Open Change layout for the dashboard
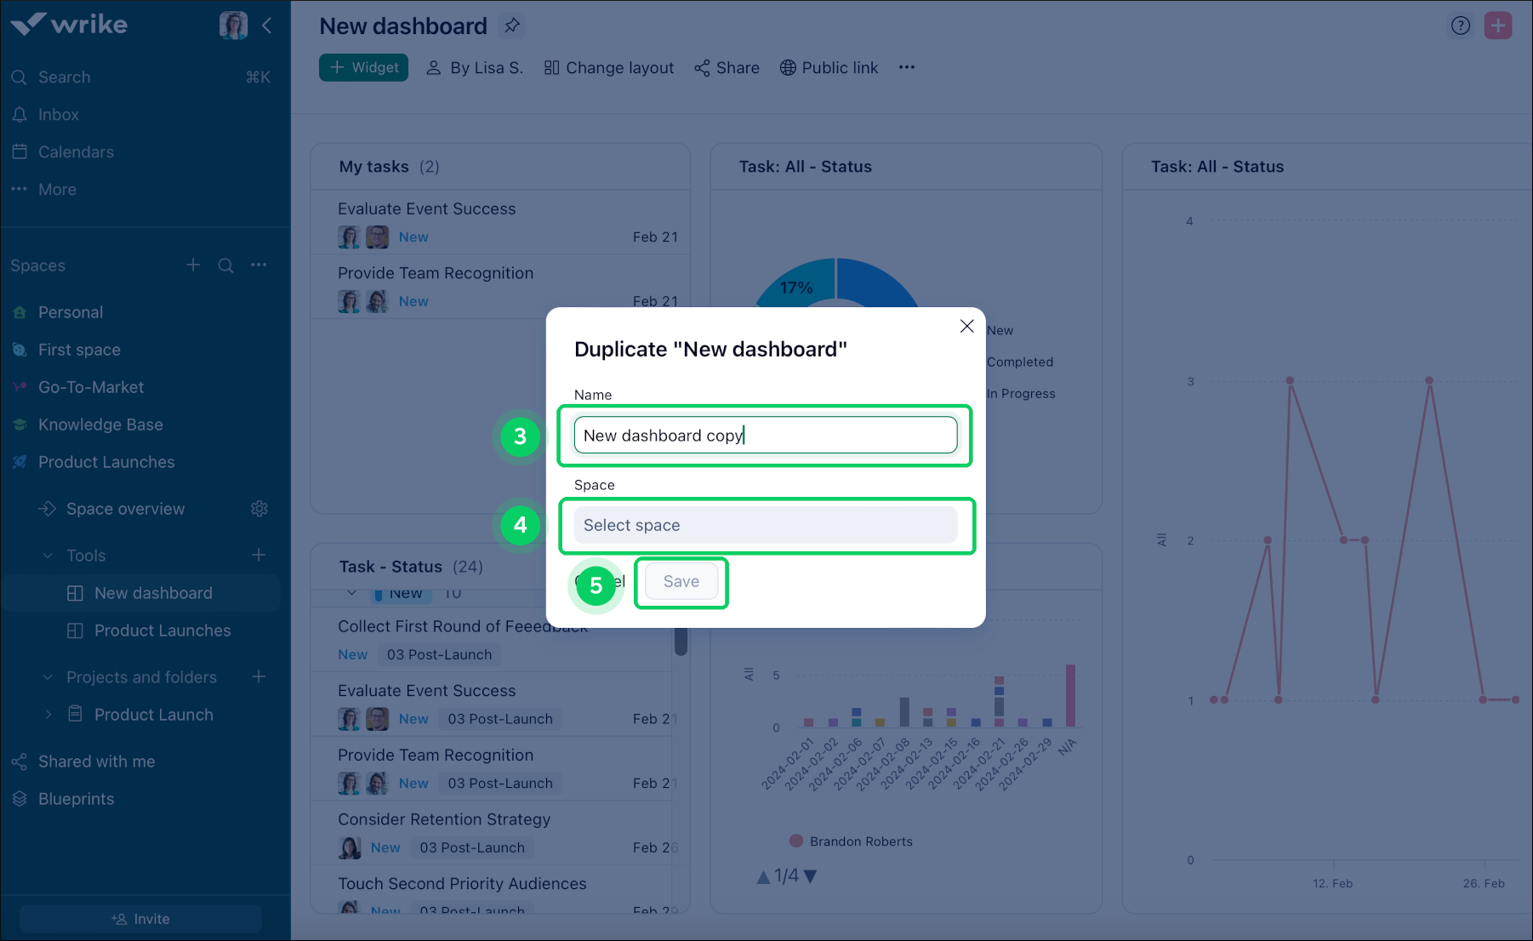 (608, 67)
